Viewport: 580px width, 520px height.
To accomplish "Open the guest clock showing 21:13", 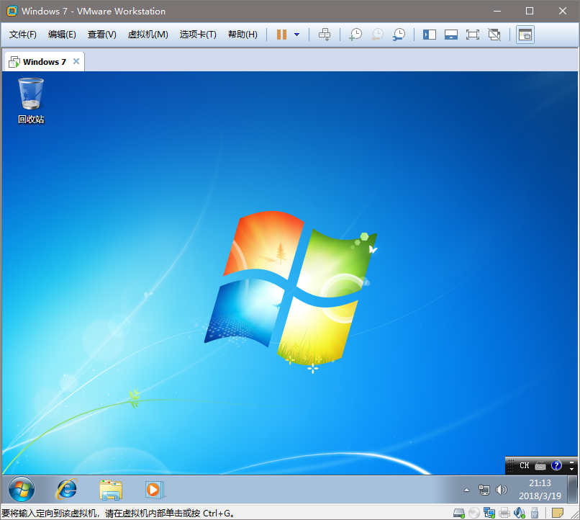I will coord(540,489).
